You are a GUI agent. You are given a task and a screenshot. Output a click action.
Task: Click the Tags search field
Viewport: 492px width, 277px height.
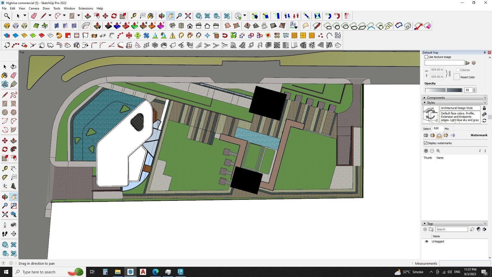(451, 229)
